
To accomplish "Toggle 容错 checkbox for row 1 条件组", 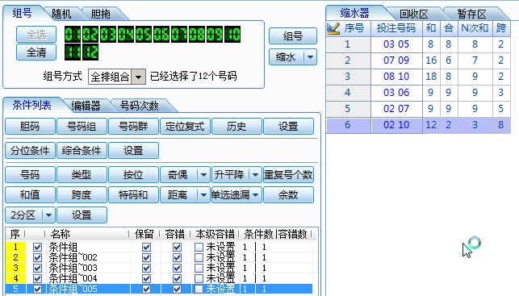I will point(177,247).
